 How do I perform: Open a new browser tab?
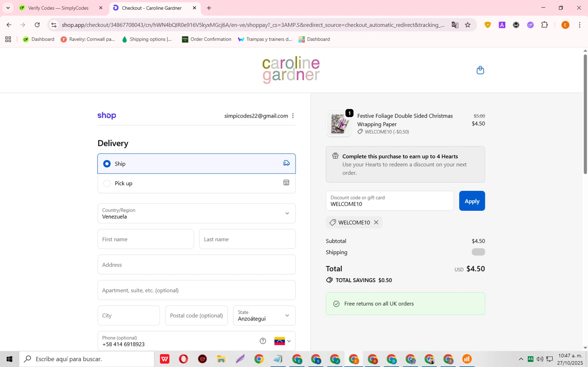click(209, 8)
